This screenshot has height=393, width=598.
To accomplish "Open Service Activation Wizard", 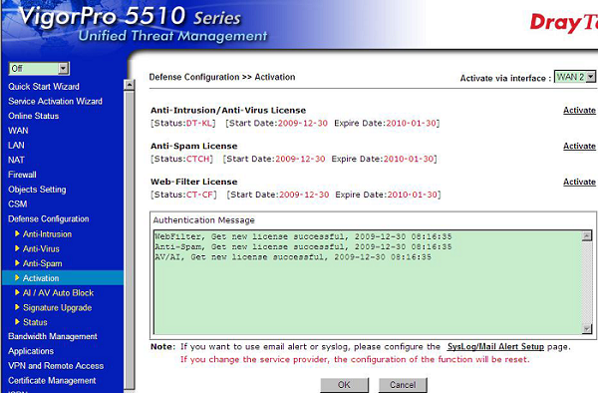I will pyautogui.click(x=55, y=101).
